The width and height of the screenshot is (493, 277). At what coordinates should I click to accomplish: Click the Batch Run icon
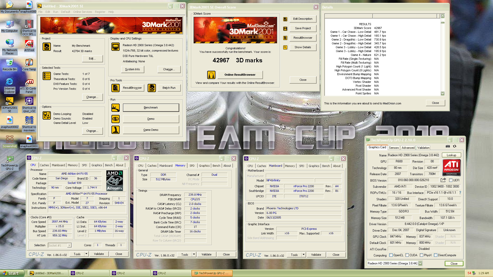(x=152, y=88)
